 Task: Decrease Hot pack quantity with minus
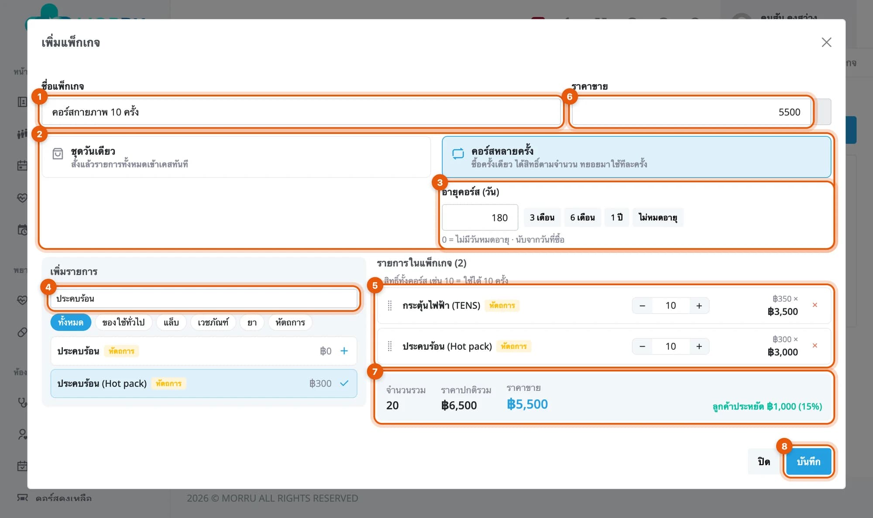coord(642,346)
